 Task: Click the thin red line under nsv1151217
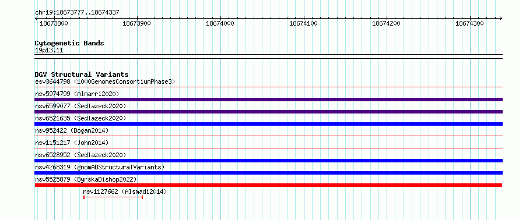click(268, 148)
